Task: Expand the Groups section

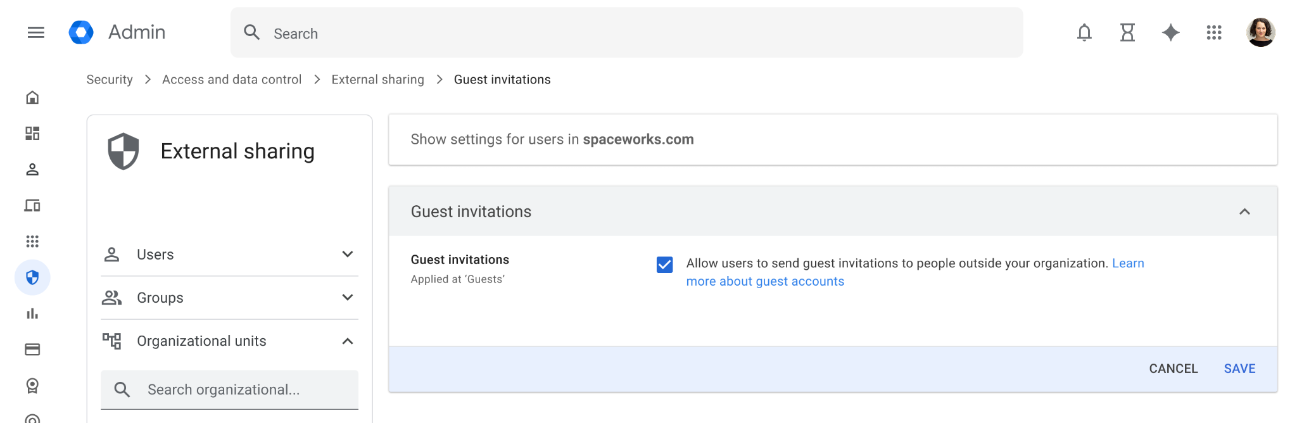Action: [x=346, y=297]
